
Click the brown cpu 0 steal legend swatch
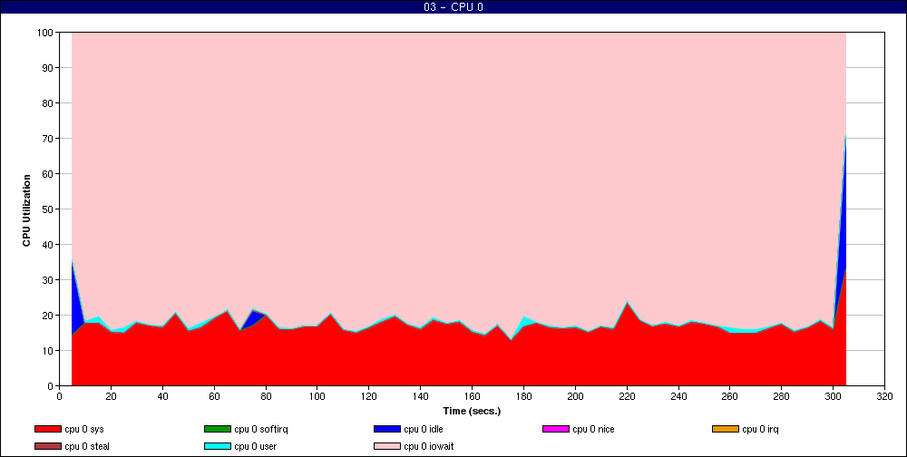pos(47,445)
